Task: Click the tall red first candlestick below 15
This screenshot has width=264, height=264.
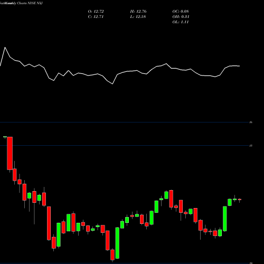Action: [10, 153]
